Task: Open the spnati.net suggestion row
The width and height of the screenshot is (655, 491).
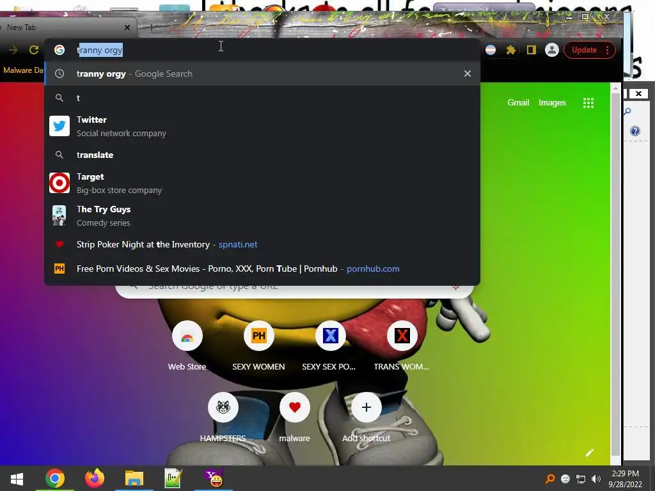Action: click(x=262, y=244)
